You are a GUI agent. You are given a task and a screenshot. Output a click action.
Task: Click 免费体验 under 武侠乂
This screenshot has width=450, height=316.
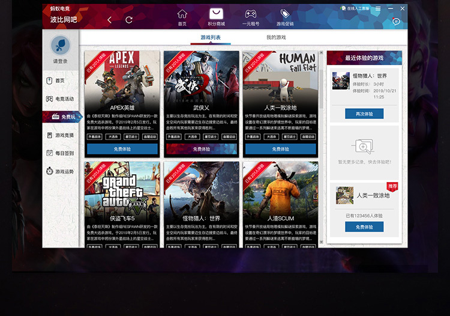point(202,149)
